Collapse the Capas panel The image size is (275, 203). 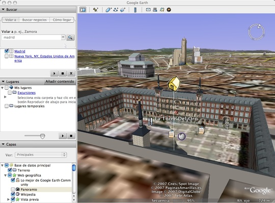click(3, 144)
